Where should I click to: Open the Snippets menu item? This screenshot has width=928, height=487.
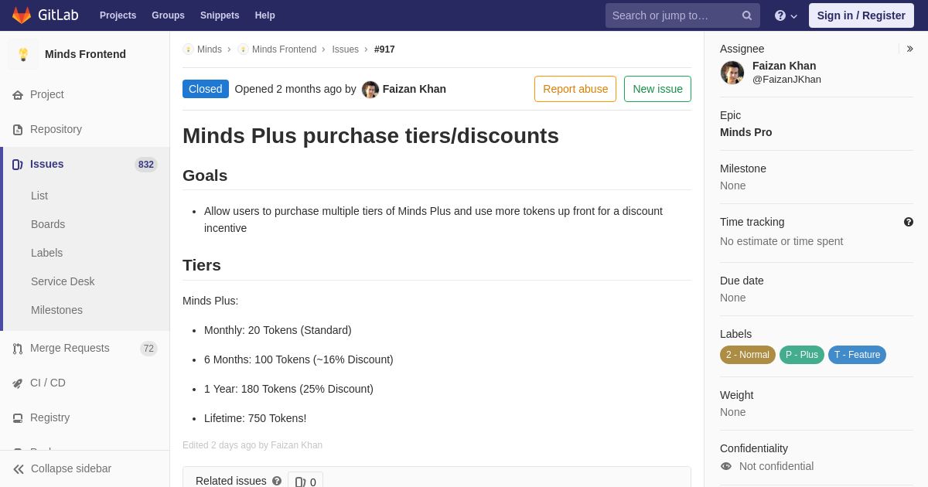click(x=220, y=15)
